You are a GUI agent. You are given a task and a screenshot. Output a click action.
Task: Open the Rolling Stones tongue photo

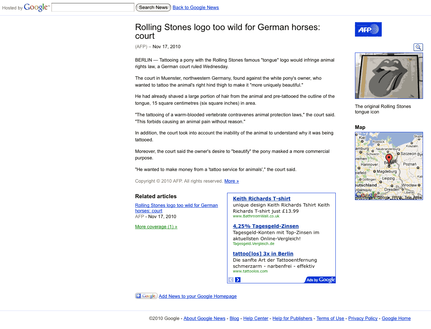click(x=389, y=76)
